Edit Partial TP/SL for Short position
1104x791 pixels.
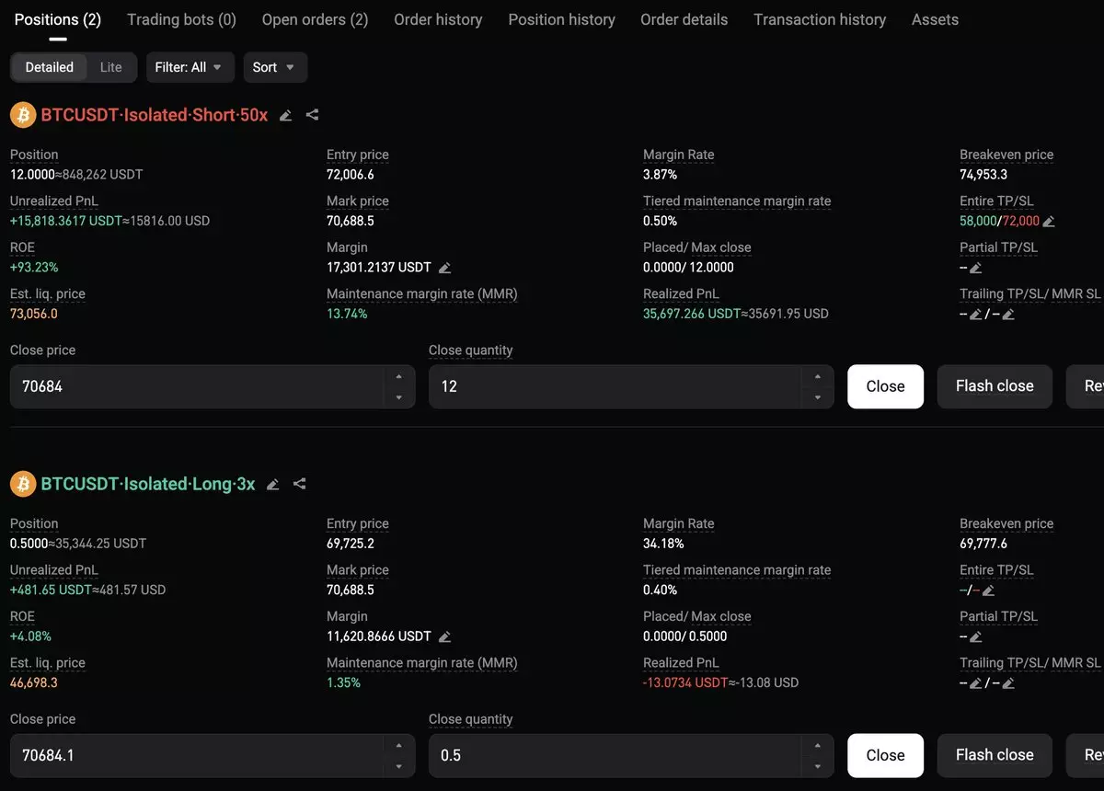pos(976,268)
